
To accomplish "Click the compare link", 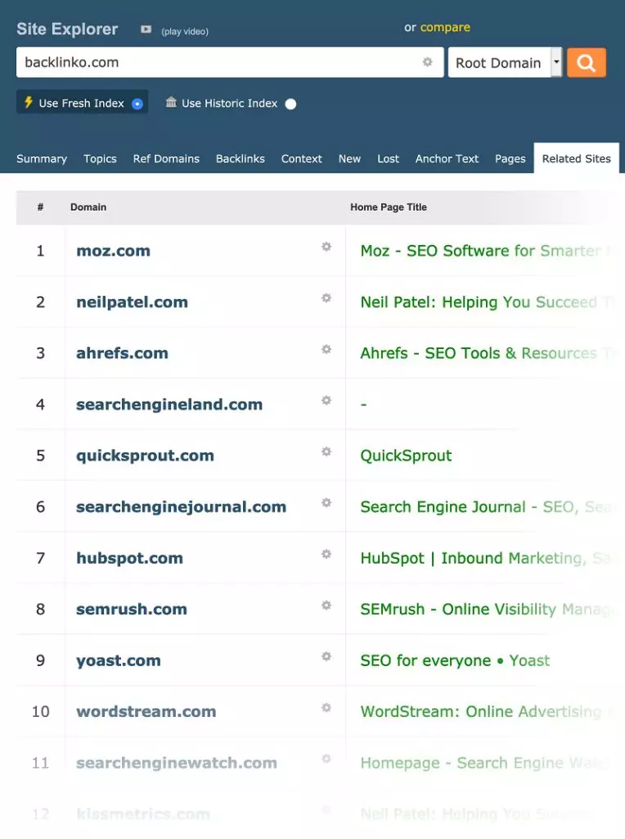I will pos(445,27).
